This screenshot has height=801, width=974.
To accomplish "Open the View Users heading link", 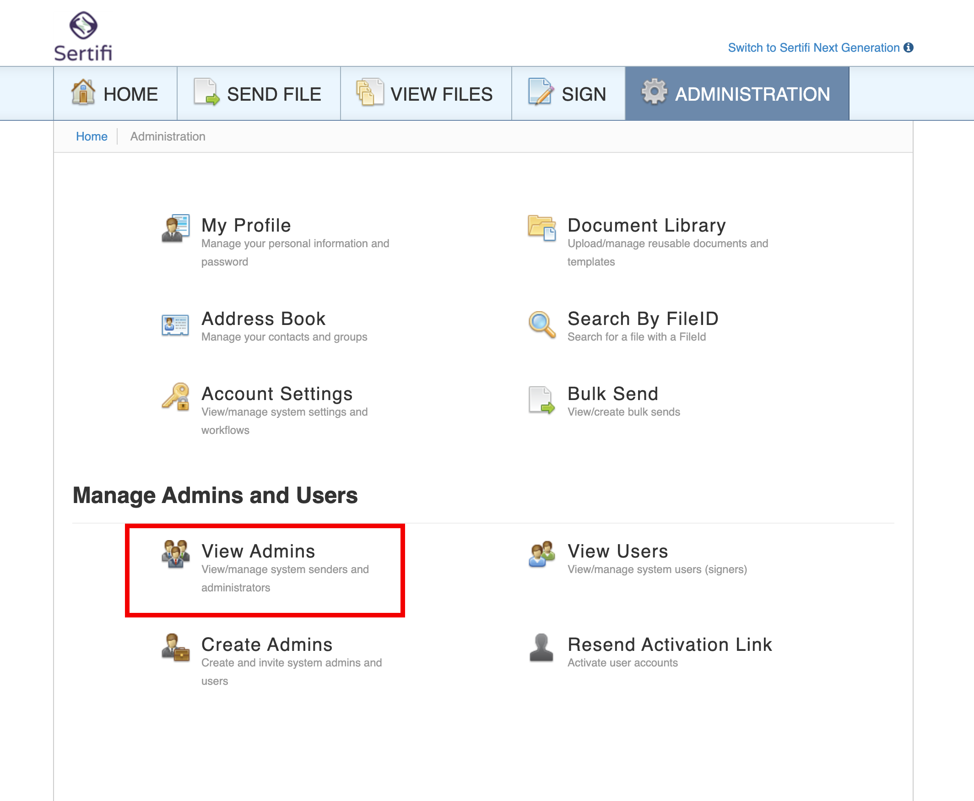I will (x=617, y=551).
